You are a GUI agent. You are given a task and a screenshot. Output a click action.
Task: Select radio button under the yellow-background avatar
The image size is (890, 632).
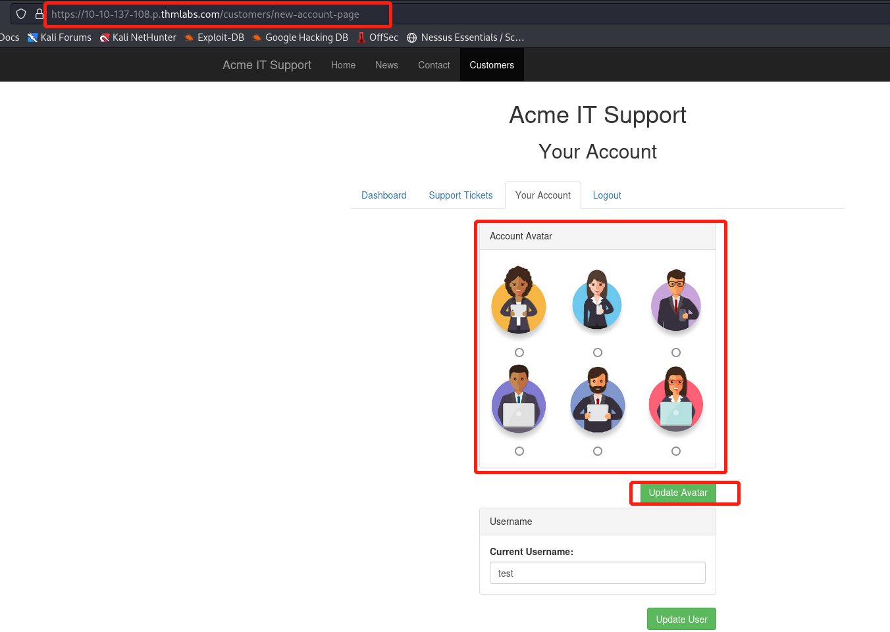[x=519, y=352]
